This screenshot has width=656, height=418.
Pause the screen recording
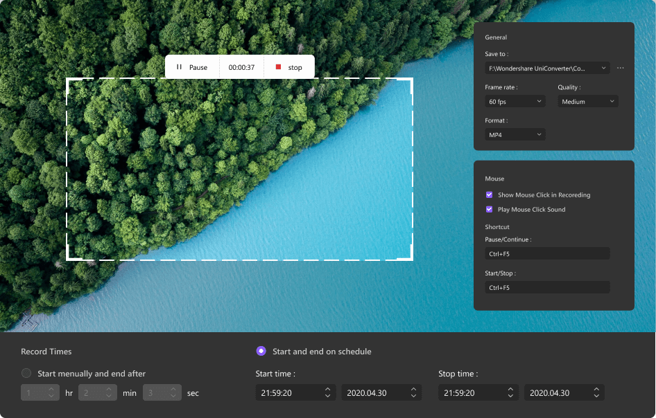[192, 67]
